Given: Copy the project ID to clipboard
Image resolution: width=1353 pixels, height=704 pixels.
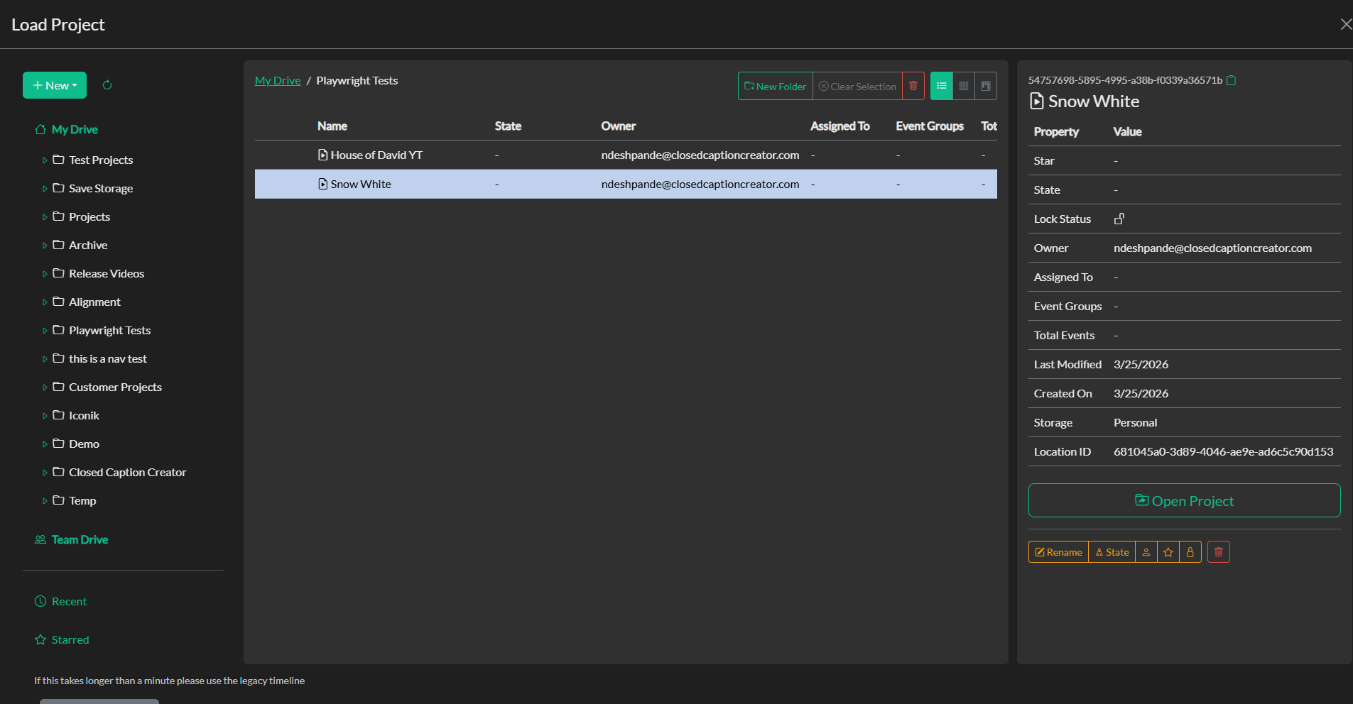Looking at the screenshot, I should [1231, 80].
